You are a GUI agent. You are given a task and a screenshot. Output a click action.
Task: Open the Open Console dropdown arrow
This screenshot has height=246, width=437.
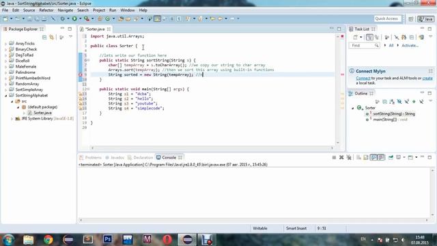416,158
